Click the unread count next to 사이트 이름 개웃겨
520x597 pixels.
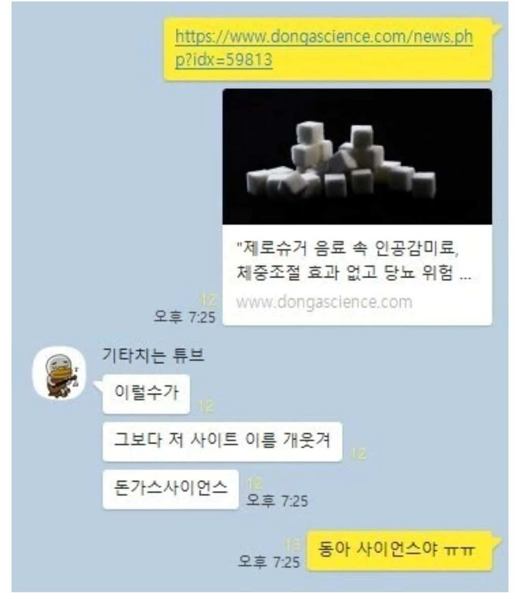pos(358,454)
